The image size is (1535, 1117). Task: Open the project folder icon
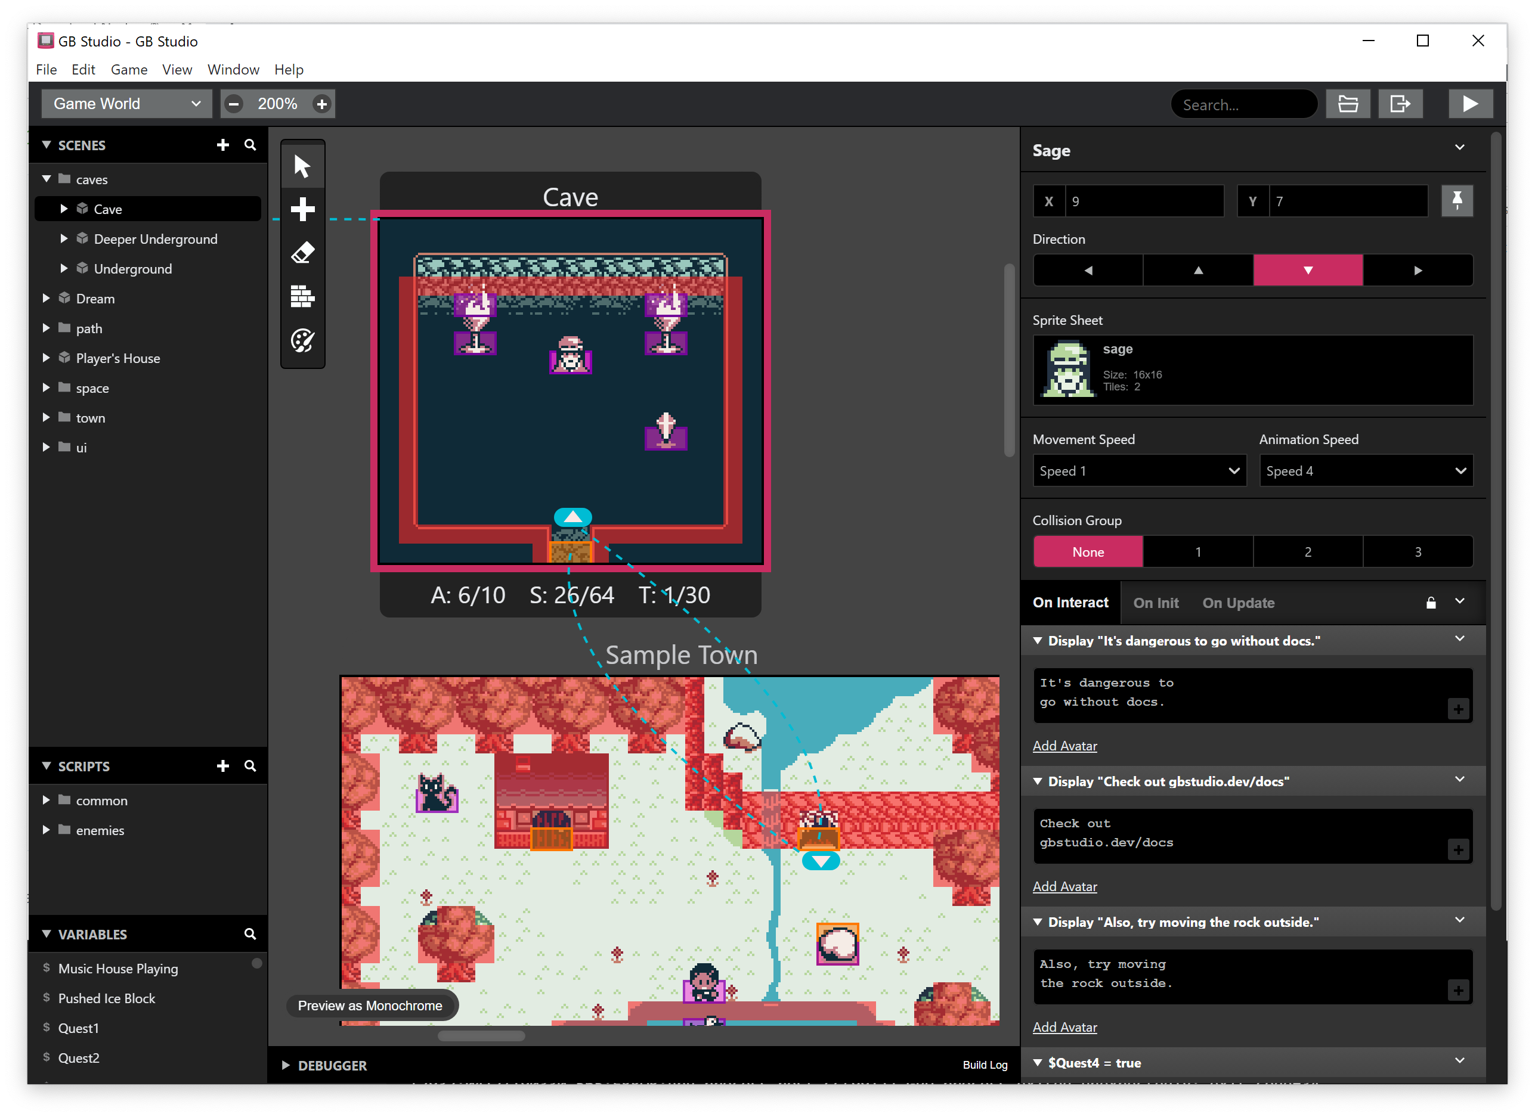pyautogui.click(x=1348, y=104)
